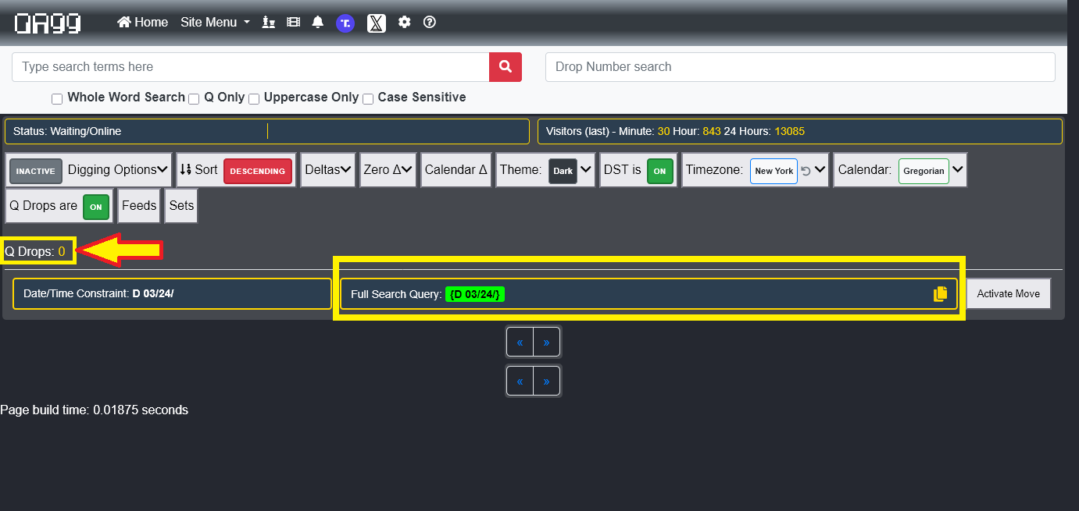Click the purple Truth Social icon

pos(345,23)
